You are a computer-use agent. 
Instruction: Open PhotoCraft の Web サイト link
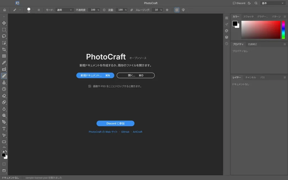coord(103,132)
